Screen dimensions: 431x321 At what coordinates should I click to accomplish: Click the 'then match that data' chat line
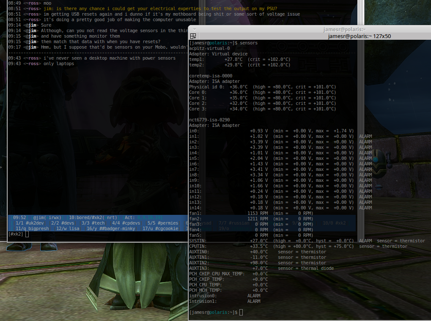pos(101,41)
